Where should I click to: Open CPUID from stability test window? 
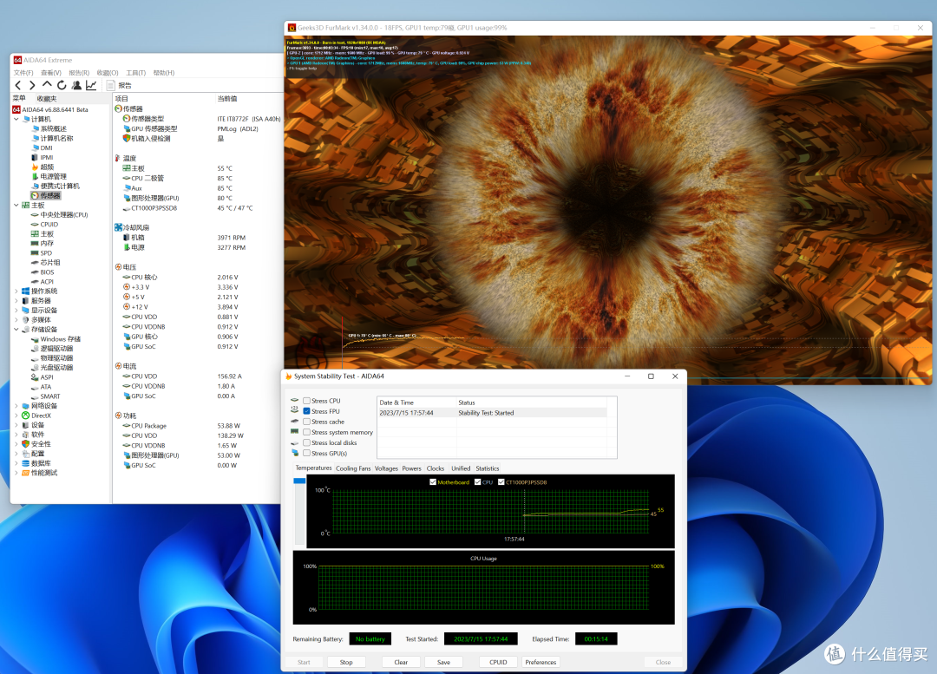(x=498, y=662)
